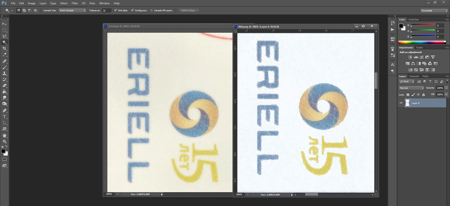Toggle the Contiguous checkbox
This screenshot has width=450, height=206.
pos(133,11)
